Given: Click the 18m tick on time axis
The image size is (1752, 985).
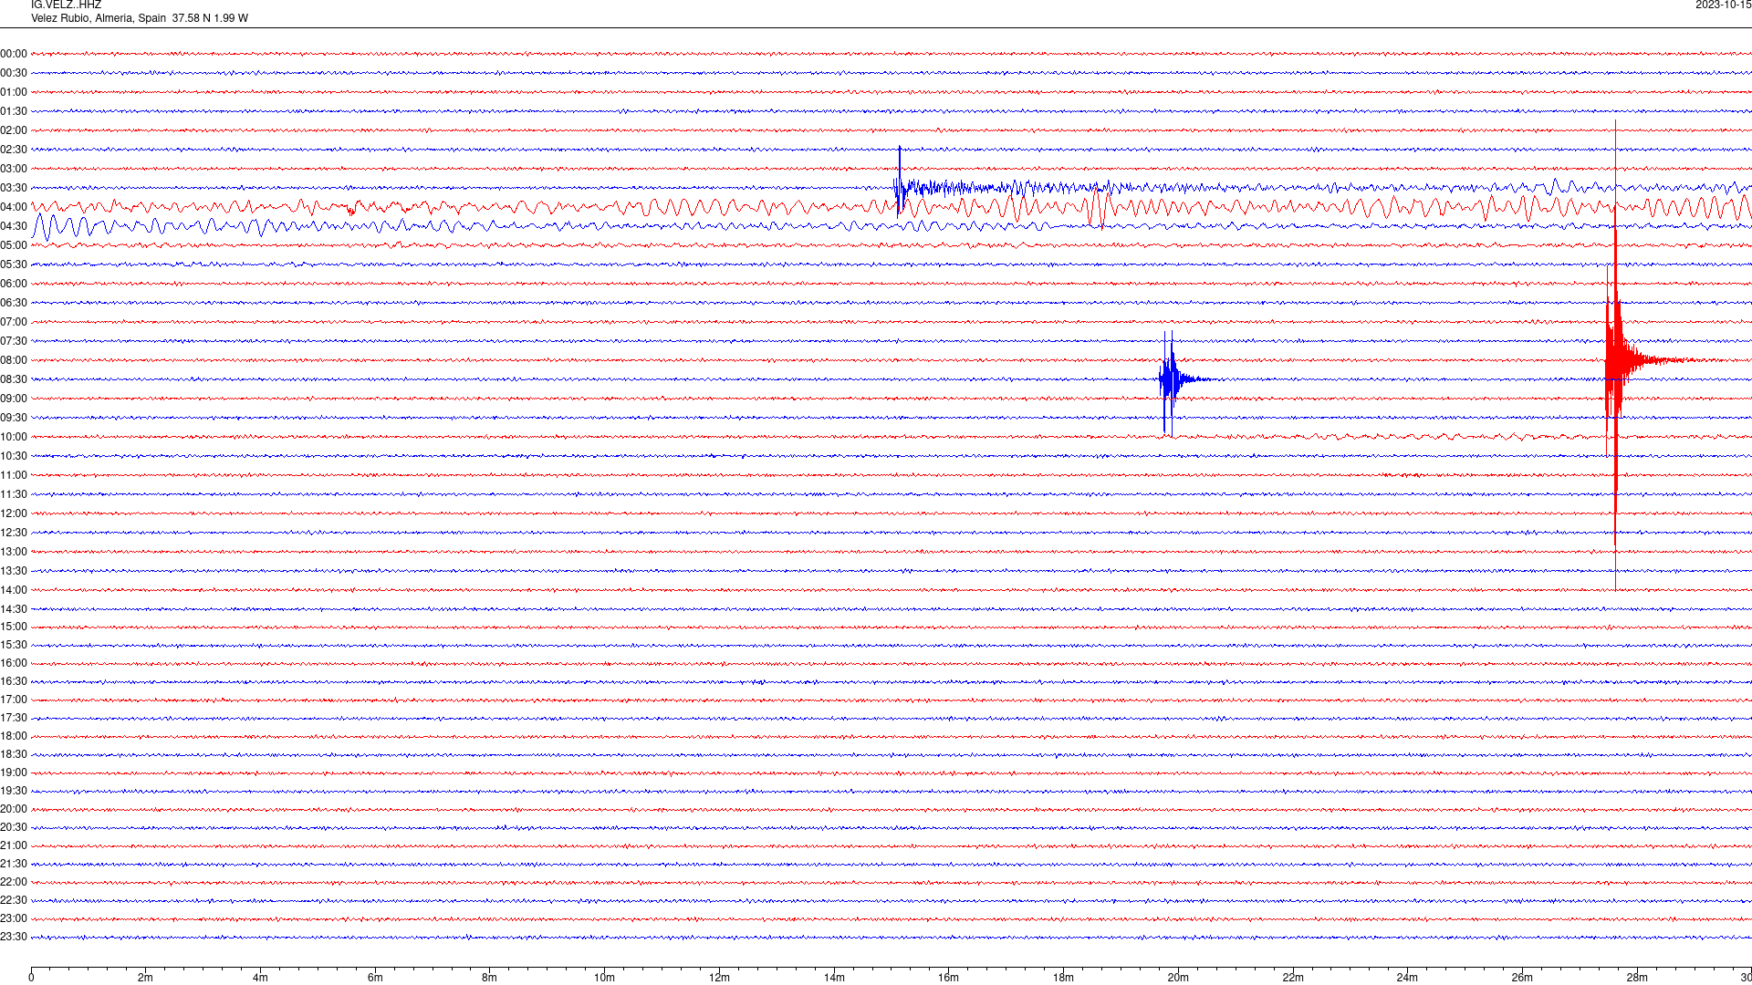Looking at the screenshot, I should point(1063,978).
